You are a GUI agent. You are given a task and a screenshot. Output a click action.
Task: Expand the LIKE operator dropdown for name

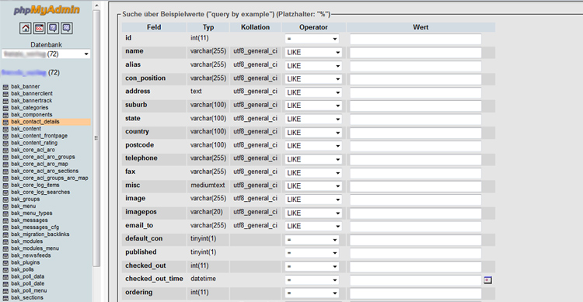coord(313,52)
